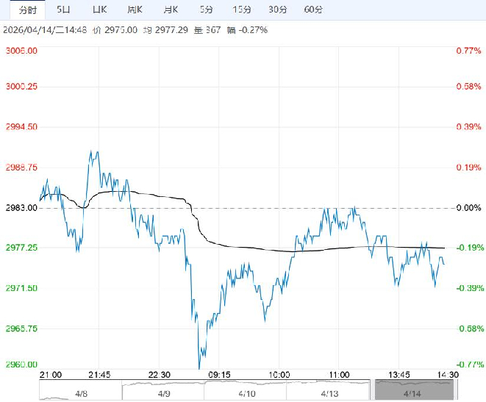Select the 日K daily candlestick tab
This screenshot has height=402, width=486.
coord(99,10)
